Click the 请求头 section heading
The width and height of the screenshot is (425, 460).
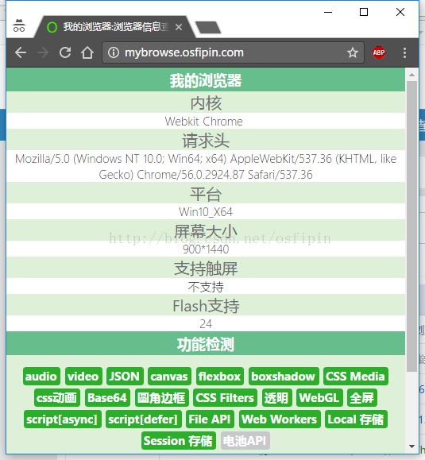(x=206, y=141)
